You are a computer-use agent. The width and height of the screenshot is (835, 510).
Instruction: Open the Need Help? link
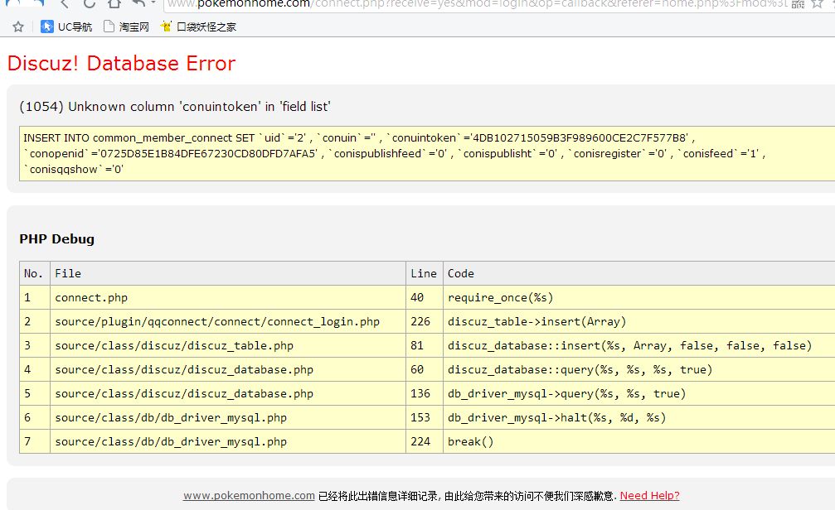pyautogui.click(x=650, y=496)
